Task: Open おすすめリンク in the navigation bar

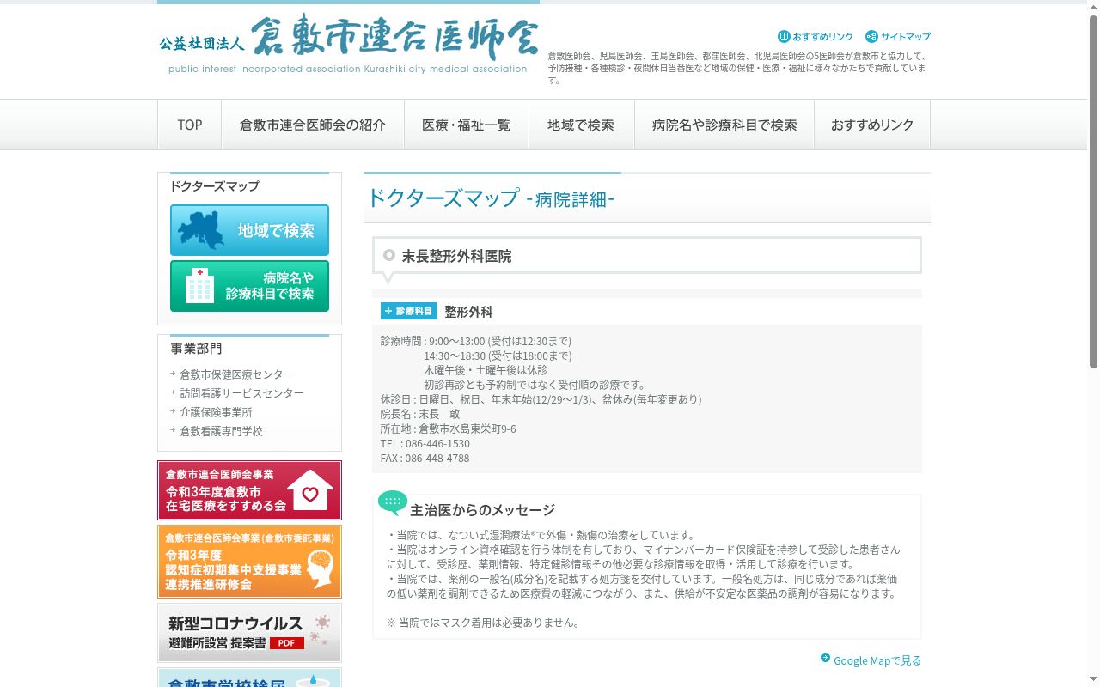Action: (x=872, y=125)
